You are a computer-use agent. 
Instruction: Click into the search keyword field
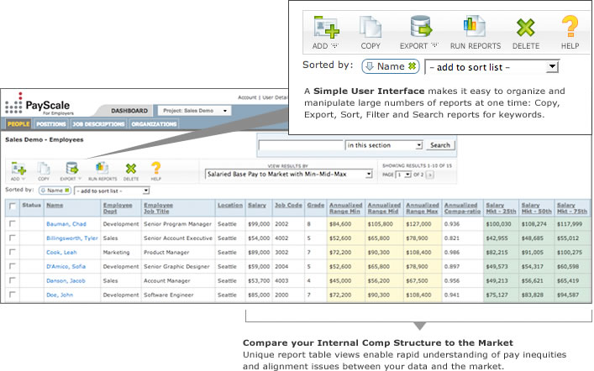pos(301,145)
